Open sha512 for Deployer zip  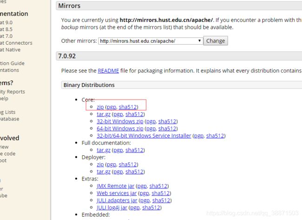(128, 165)
